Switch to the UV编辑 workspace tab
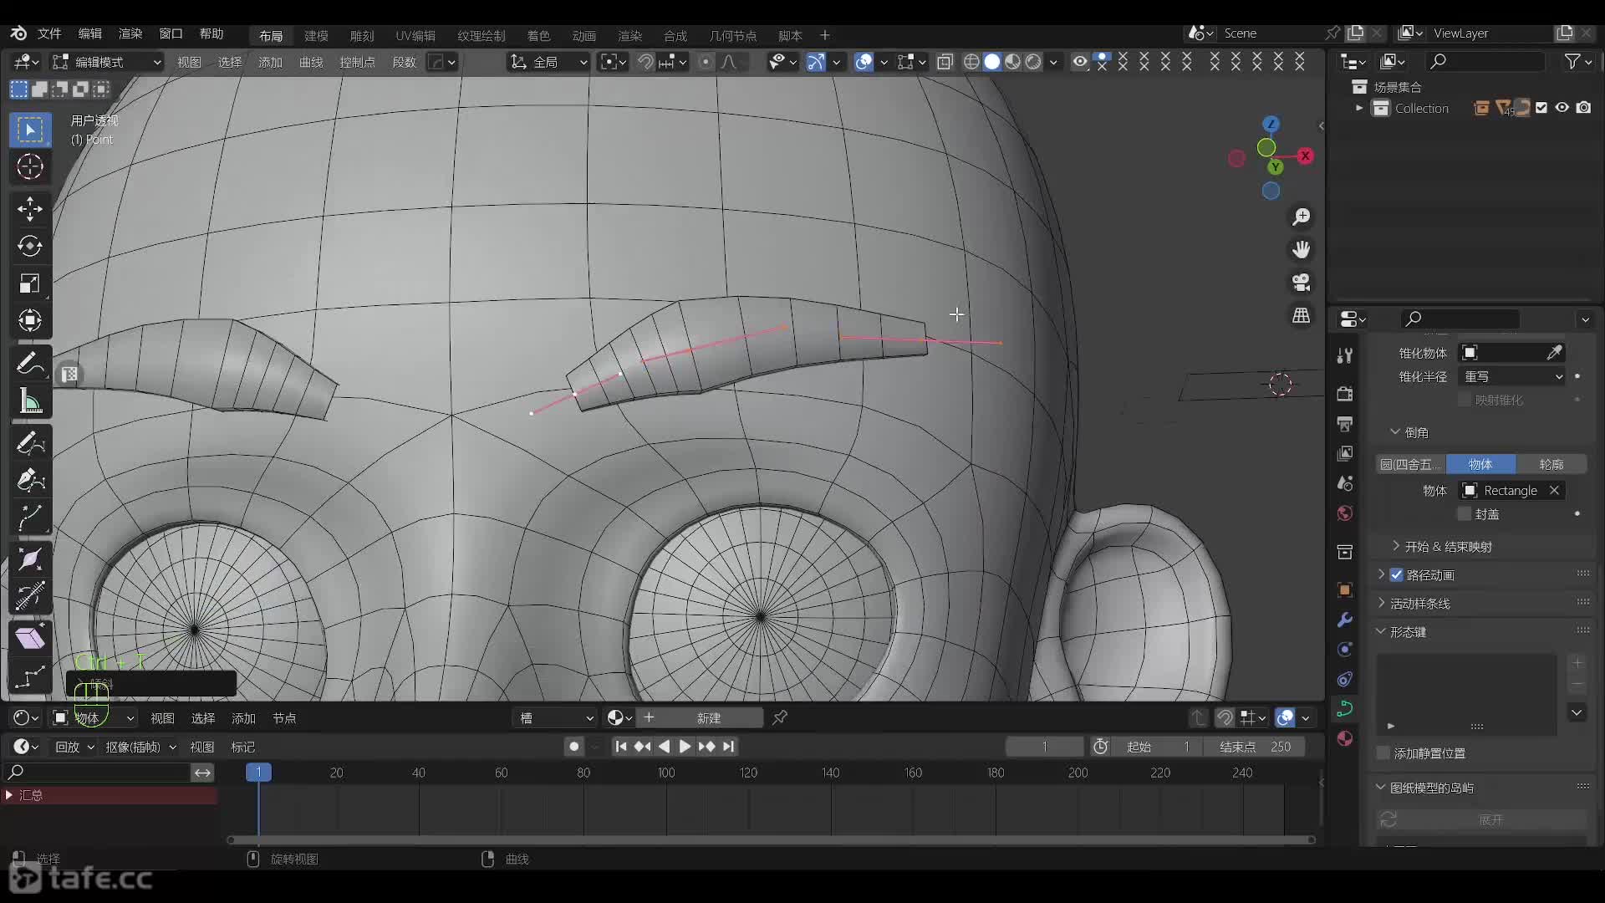This screenshot has width=1605, height=903. point(415,36)
